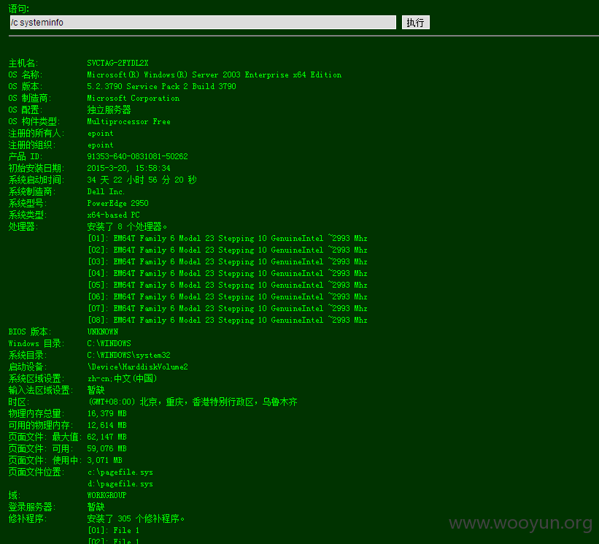Click Windows directory value C:\WINDOWS
Screen dimensions: 599x544
point(109,344)
